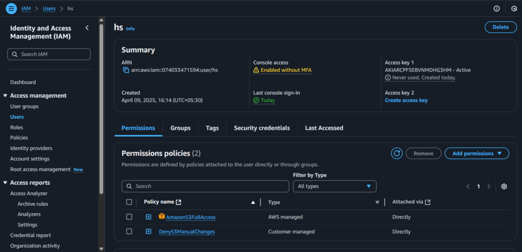
Task: Click the Policy name external link icon
Action: point(178,202)
